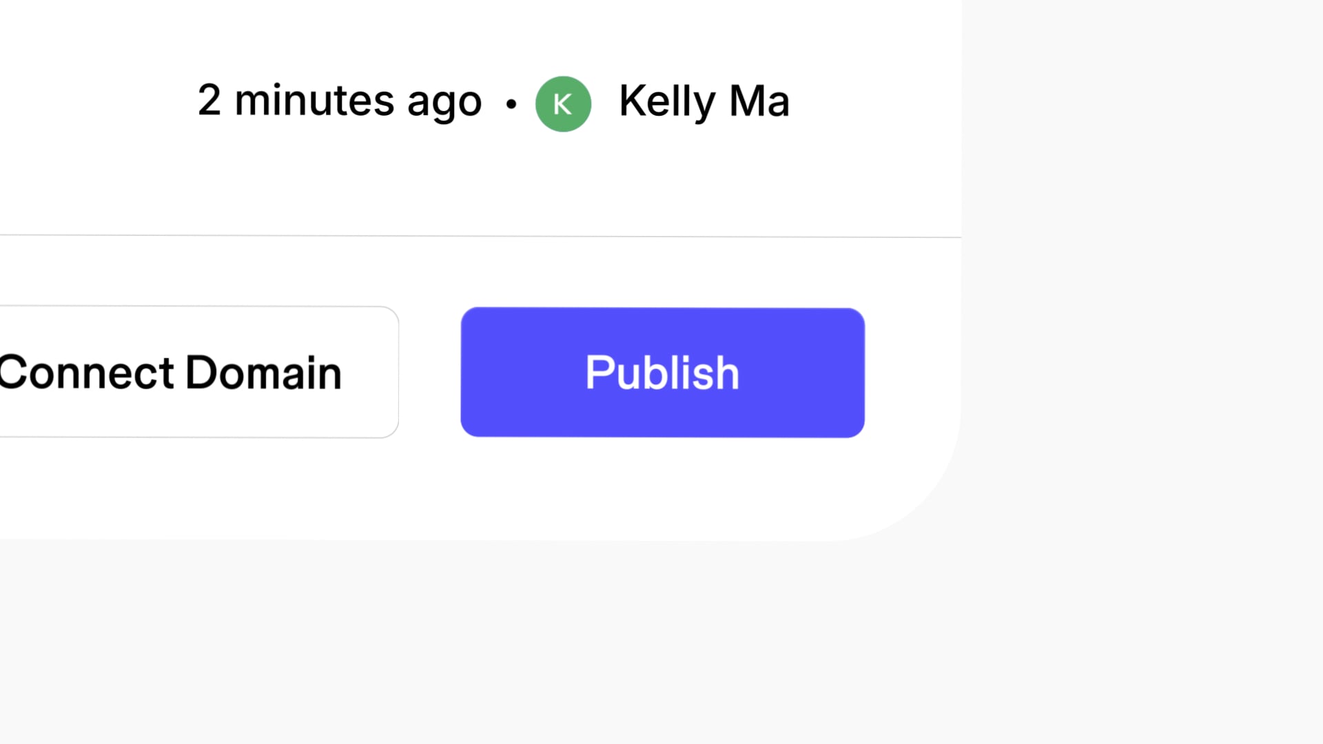Select the Kelly Ma user name
1323x744 pixels.
pos(704,101)
